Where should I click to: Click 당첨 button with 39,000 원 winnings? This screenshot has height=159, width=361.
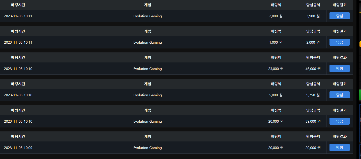coord(339,121)
